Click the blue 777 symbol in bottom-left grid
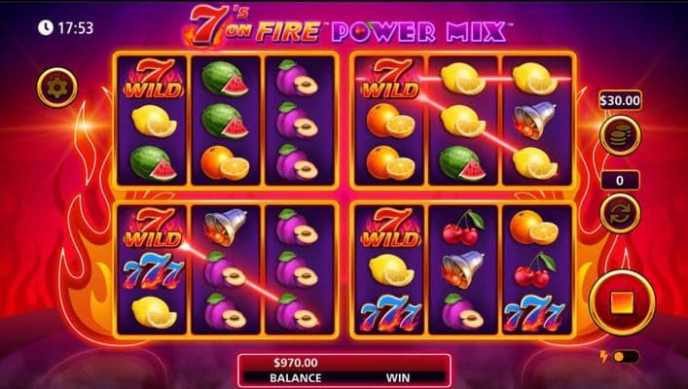 tap(152, 272)
